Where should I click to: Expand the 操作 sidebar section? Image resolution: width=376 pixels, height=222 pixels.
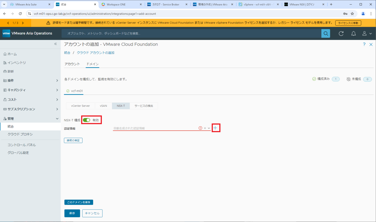coord(57,81)
